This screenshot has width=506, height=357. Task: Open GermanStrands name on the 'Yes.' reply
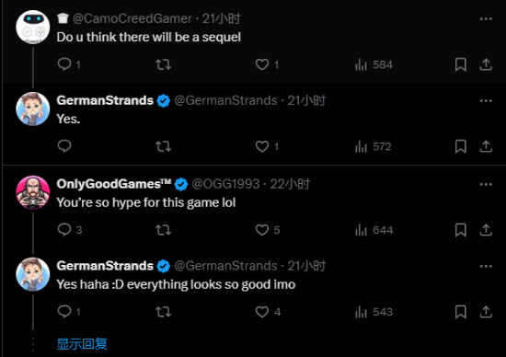105,100
